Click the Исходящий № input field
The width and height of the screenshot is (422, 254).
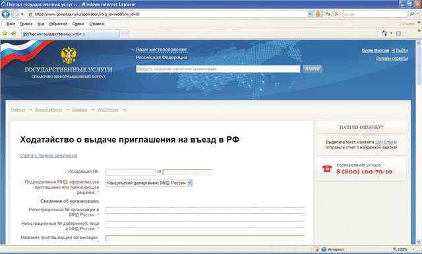(x=131, y=172)
